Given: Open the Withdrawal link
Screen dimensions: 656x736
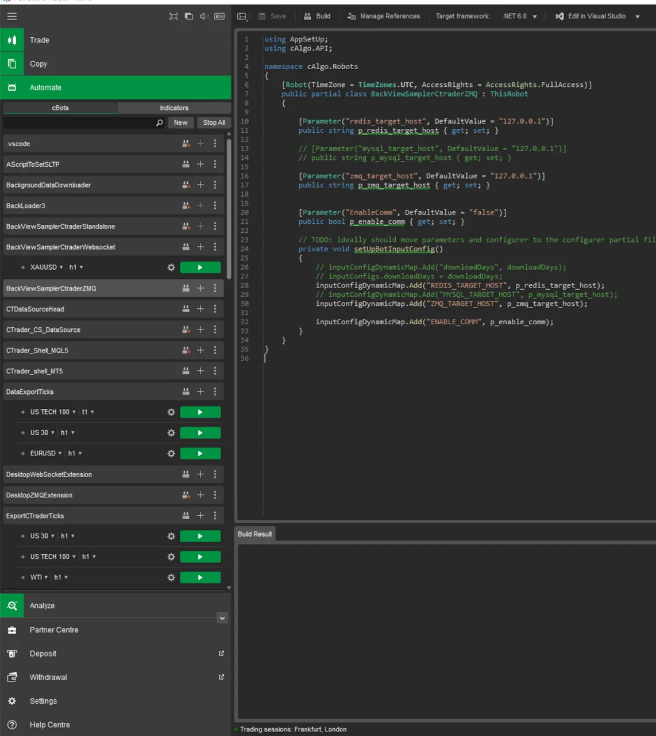Looking at the screenshot, I should point(115,677).
